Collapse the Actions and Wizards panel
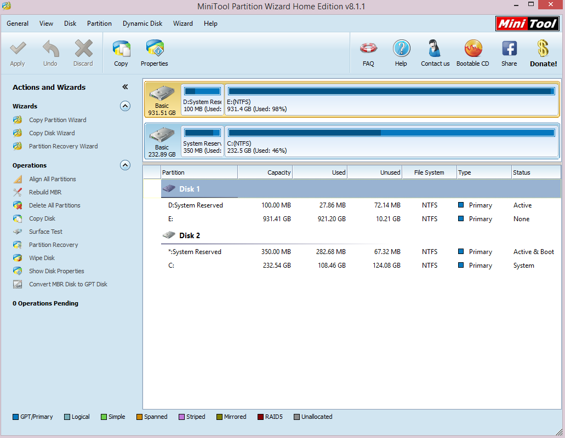 click(125, 87)
